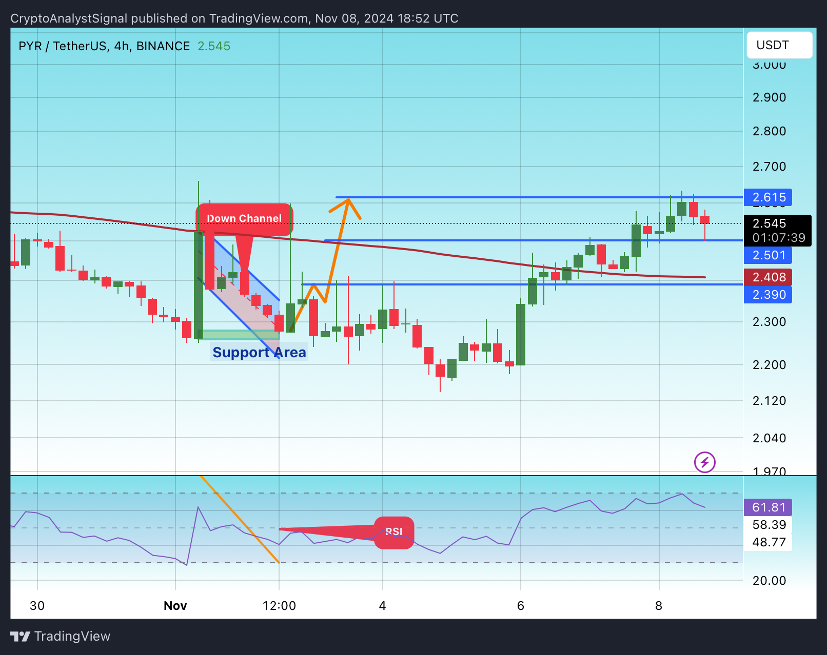Click the PYR / TetherUS symbol title
Viewport: 827px width, 655px height.
(x=104, y=46)
